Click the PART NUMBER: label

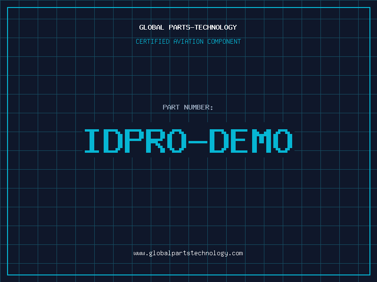[x=188, y=108]
